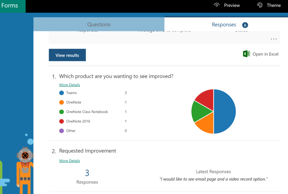Click the Theme palette icon
This screenshot has height=194, width=288.
pyautogui.click(x=260, y=5)
